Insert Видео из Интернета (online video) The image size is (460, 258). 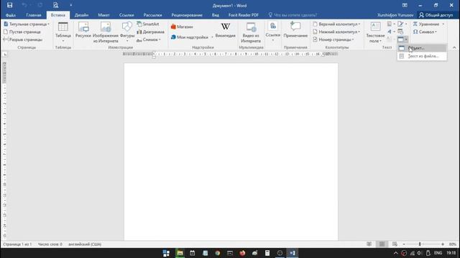251,32
